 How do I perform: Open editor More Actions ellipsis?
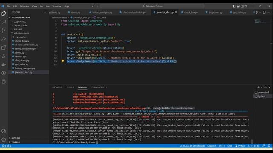[x=269, y=12]
